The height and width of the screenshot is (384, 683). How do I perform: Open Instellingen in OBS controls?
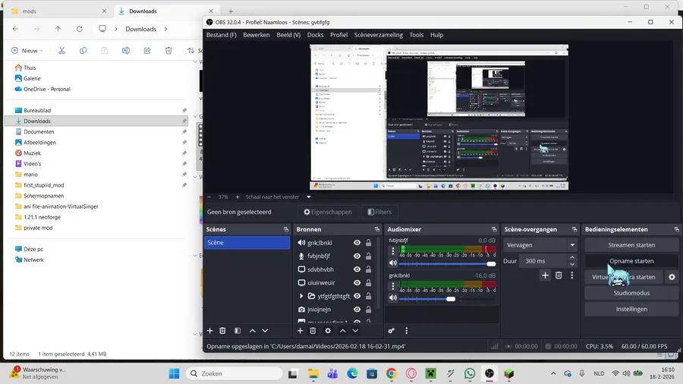[x=631, y=309]
